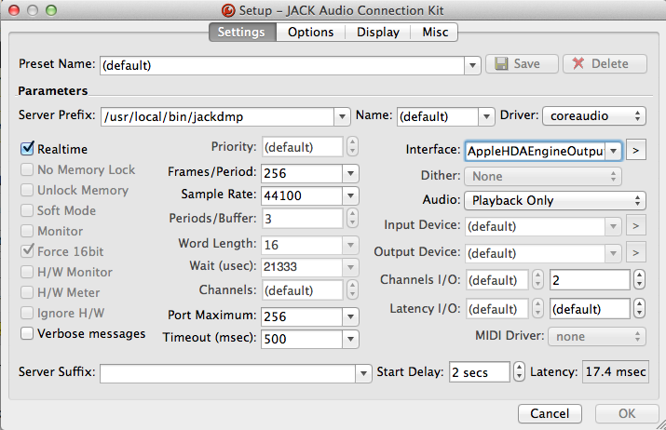Click the Periods/Buffer value field

303,218
